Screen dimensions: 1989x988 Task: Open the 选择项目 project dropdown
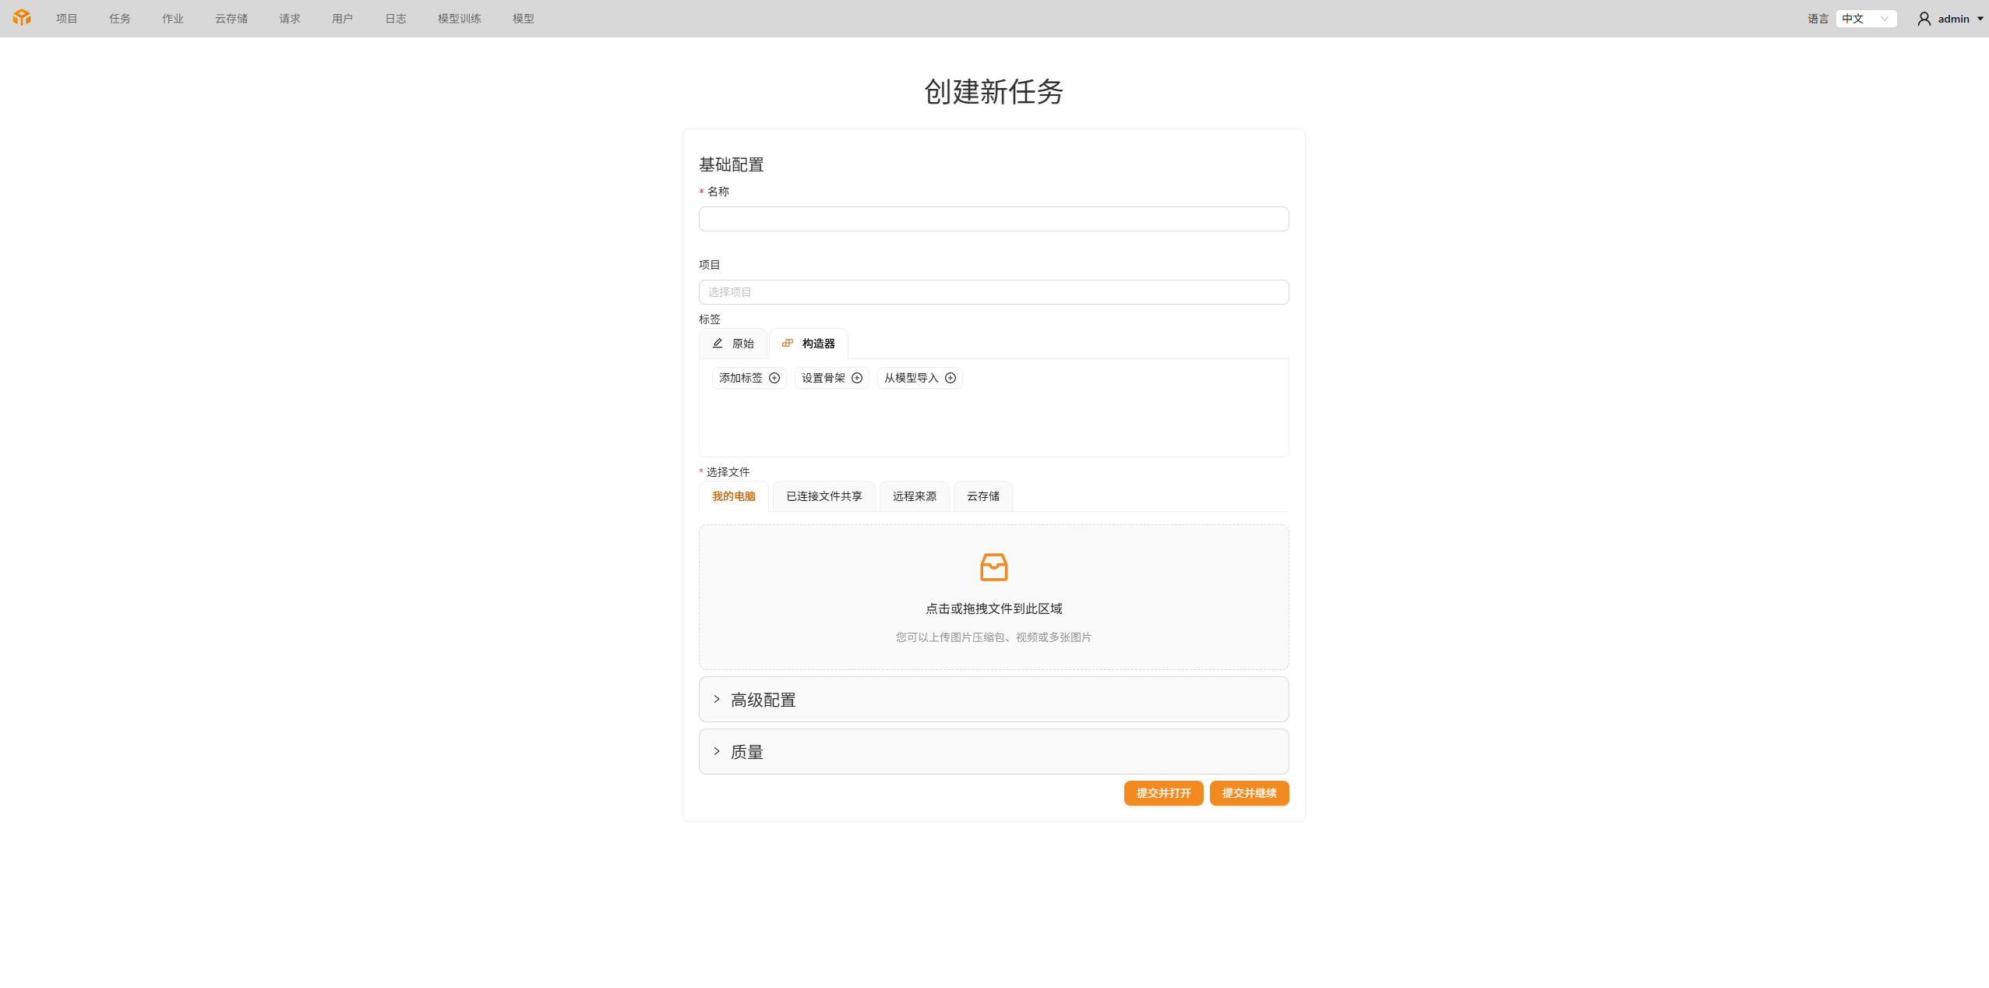(x=993, y=292)
